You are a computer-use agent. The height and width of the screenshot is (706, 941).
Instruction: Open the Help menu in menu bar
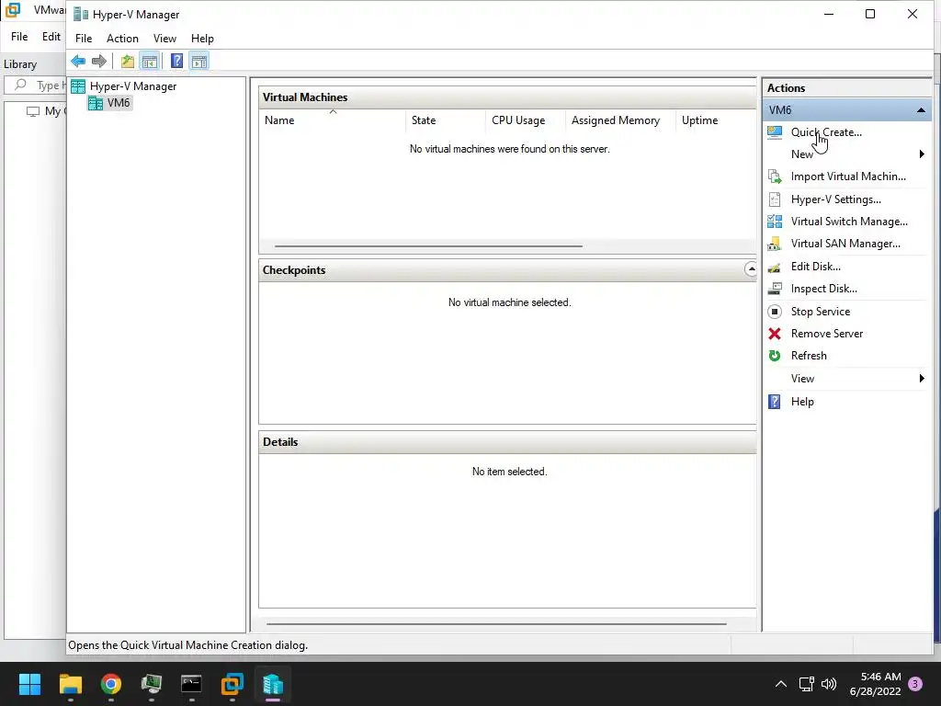click(x=202, y=39)
